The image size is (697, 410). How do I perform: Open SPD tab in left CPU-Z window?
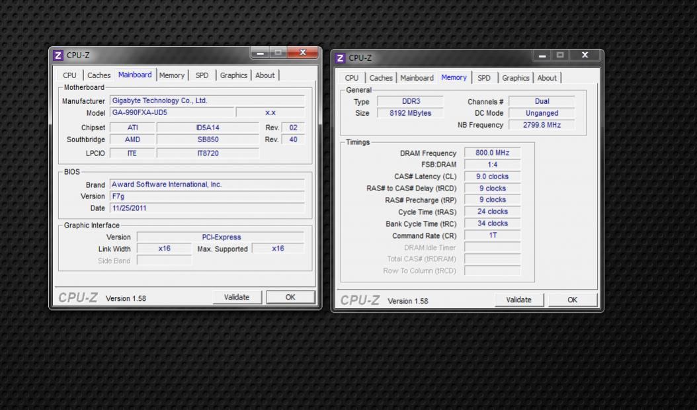[x=202, y=75]
